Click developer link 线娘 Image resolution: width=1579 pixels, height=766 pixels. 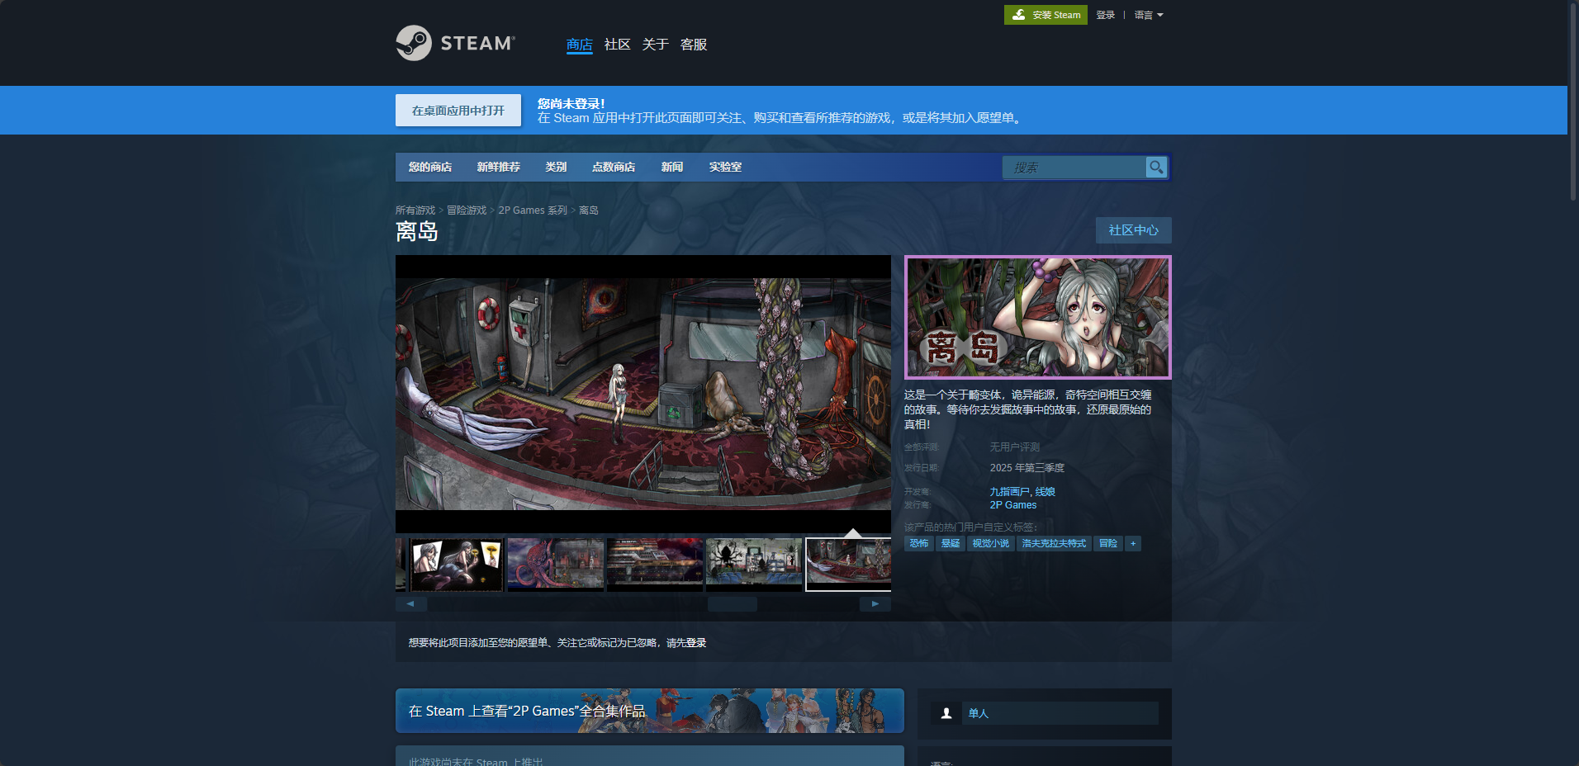(x=1046, y=492)
